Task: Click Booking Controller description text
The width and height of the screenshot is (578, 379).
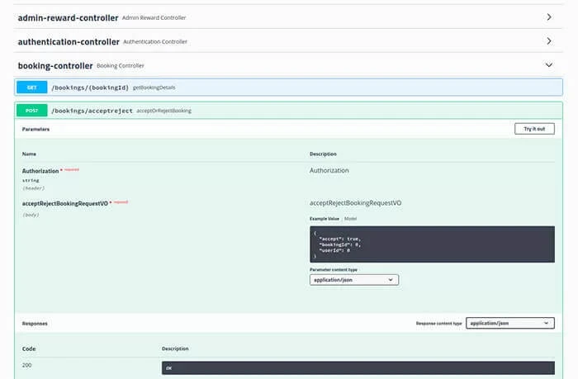Action: coord(121,65)
